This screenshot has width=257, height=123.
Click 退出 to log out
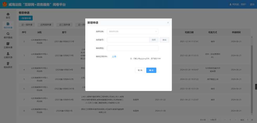[252, 4]
